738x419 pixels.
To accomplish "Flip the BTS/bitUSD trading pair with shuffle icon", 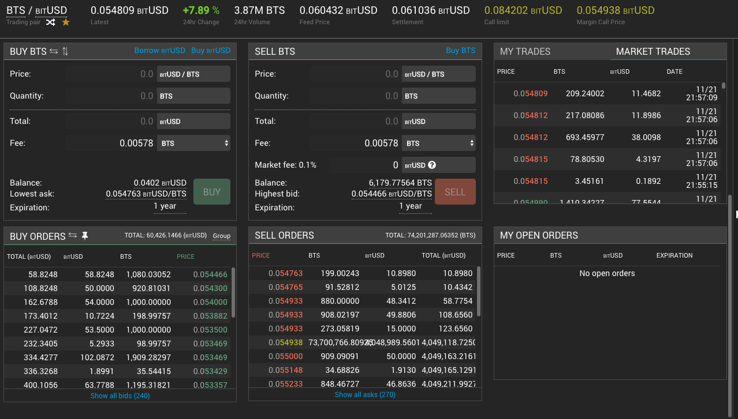I will [x=50, y=22].
